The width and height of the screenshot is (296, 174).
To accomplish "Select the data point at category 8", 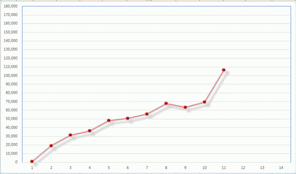I will 166,103.
